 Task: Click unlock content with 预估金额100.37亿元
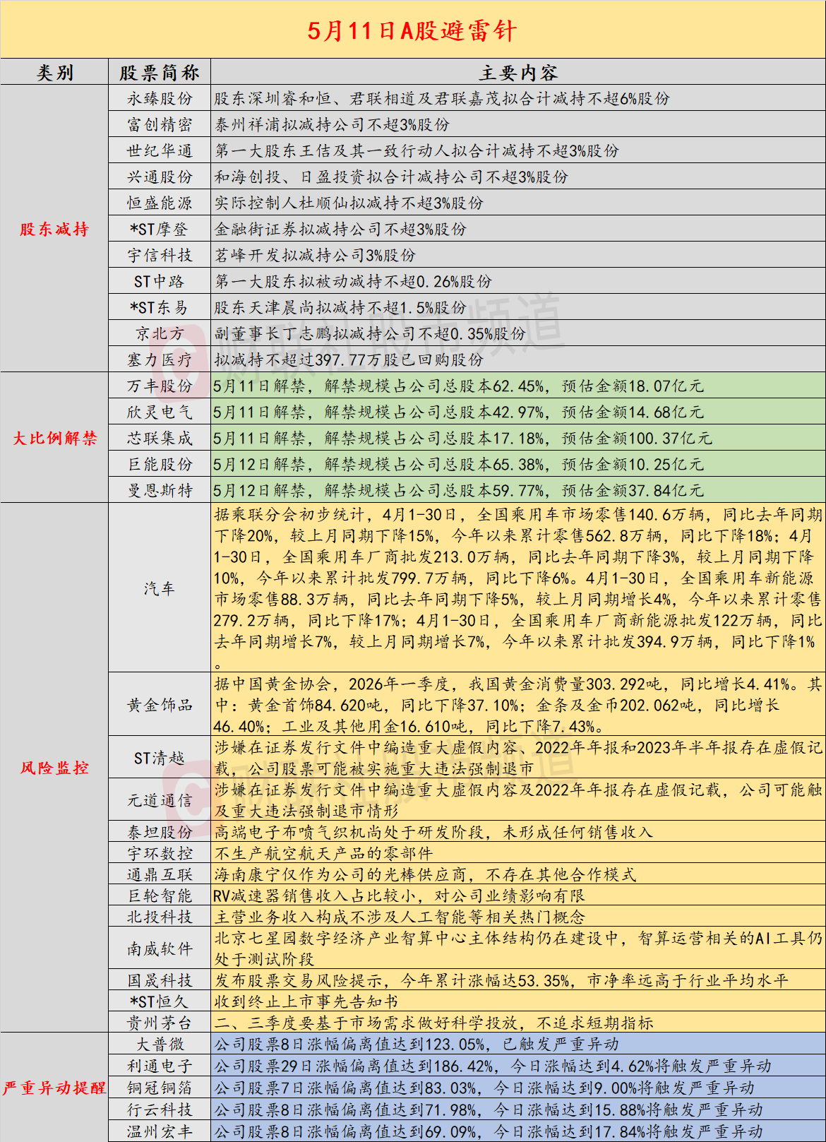click(x=462, y=439)
